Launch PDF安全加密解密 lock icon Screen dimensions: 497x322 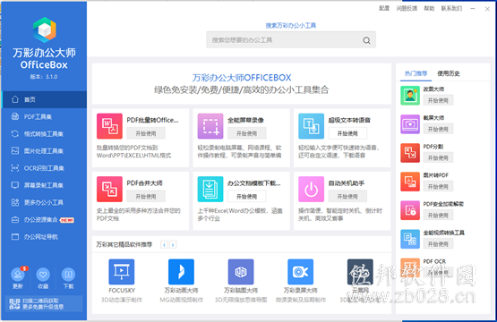pyautogui.click(x=410, y=210)
